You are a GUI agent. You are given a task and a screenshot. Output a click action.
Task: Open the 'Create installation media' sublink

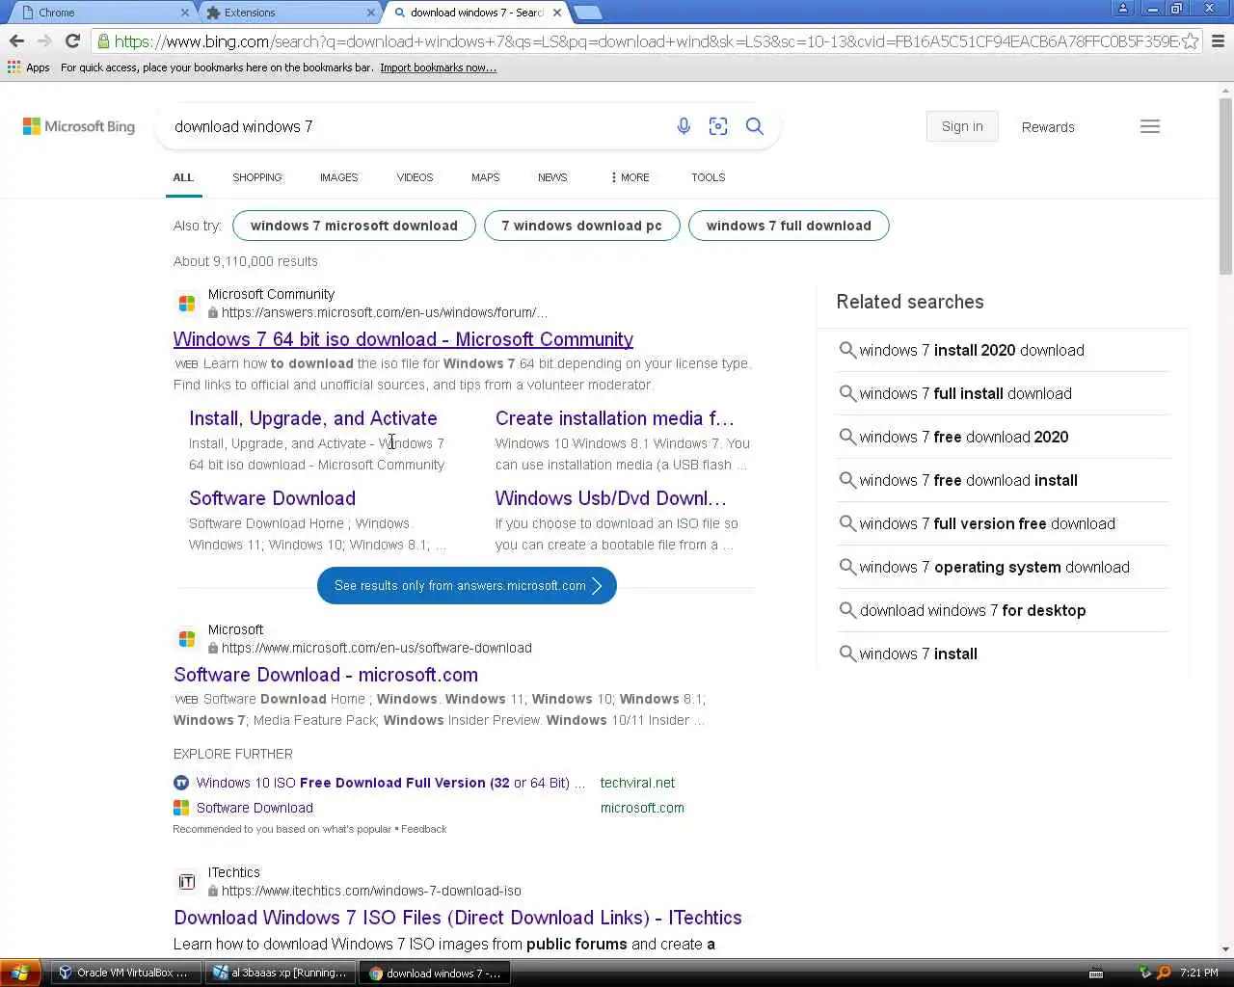[x=615, y=418]
